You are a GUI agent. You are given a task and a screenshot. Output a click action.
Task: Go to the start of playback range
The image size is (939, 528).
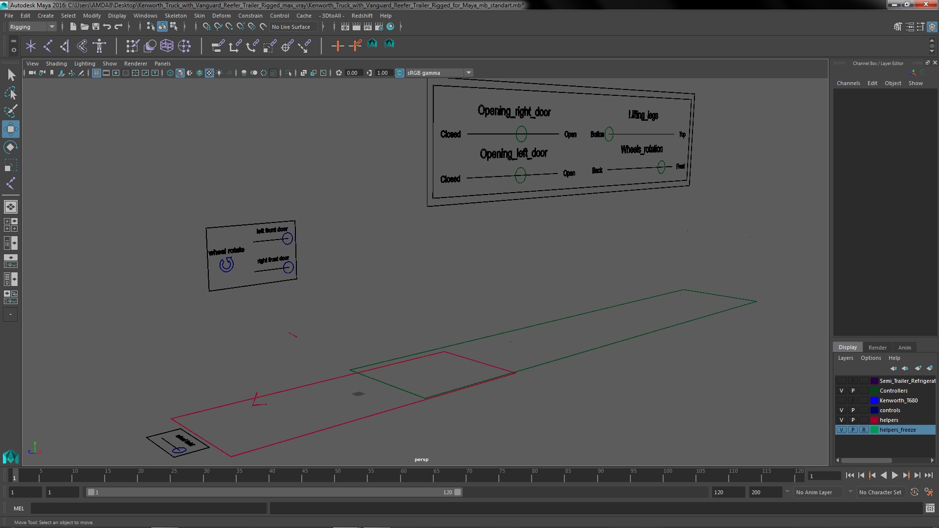tap(850, 475)
